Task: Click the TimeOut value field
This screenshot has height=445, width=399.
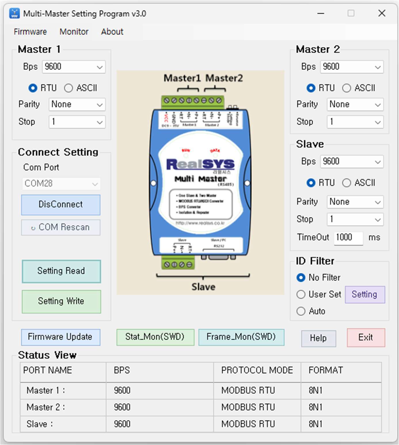Action: tap(348, 238)
